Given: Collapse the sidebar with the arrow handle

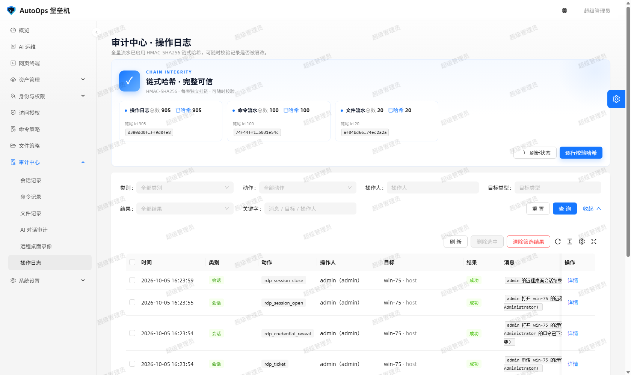Looking at the screenshot, I should (97, 32).
